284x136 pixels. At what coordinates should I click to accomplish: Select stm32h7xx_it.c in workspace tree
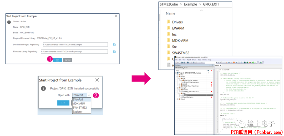coord(189,97)
